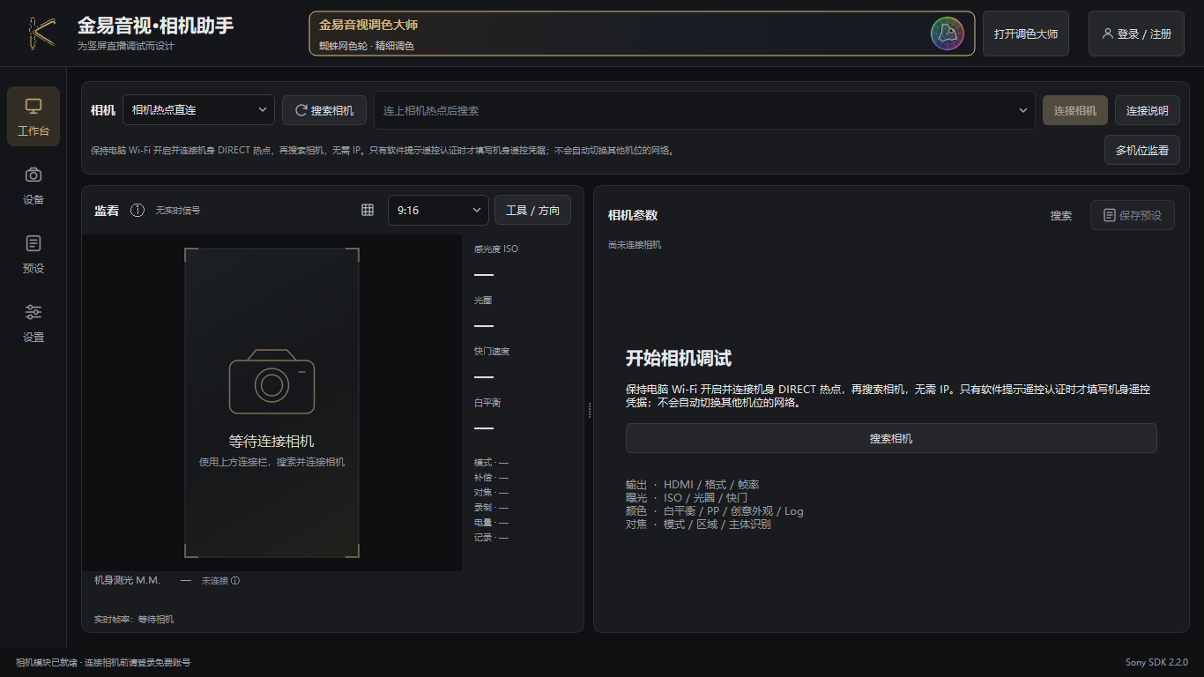Click the "尚未连接相机" text
1204x677 pixels.
point(635,244)
